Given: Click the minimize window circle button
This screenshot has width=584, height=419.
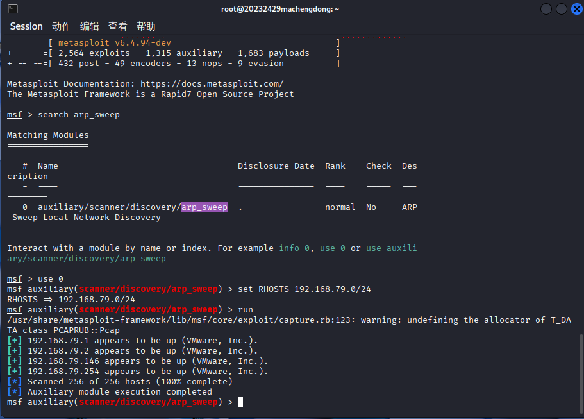Looking at the screenshot, I should coord(546,9).
